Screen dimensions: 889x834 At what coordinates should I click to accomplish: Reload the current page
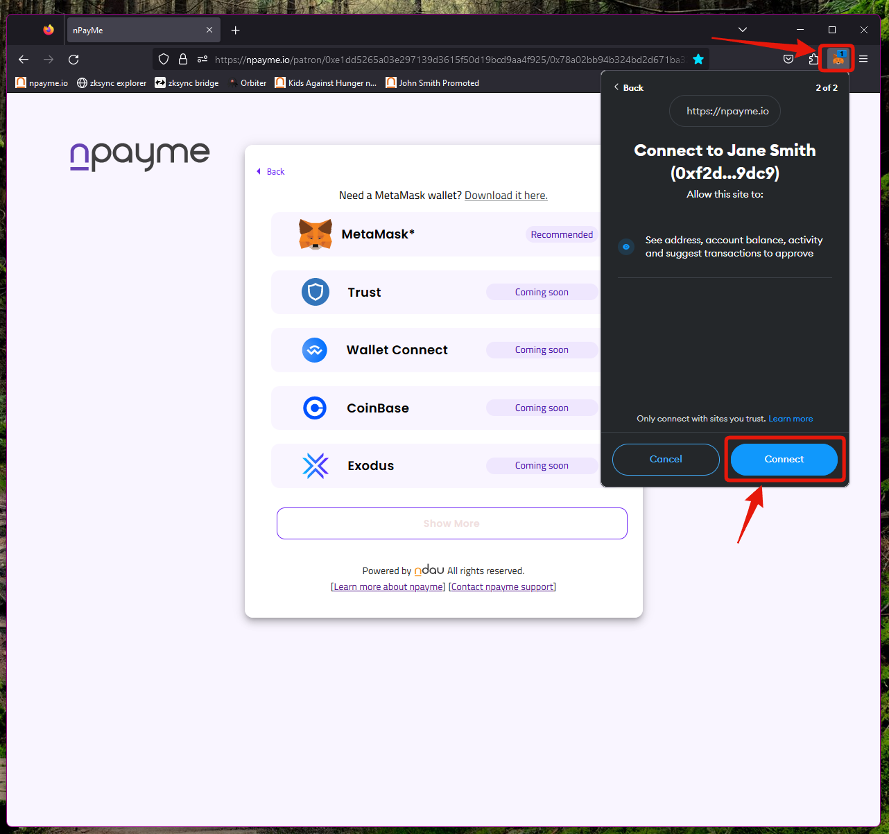[x=74, y=59]
